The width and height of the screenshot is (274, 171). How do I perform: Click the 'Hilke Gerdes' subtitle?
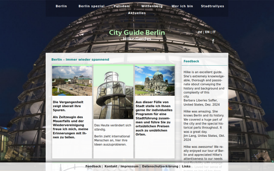tap(137, 39)
